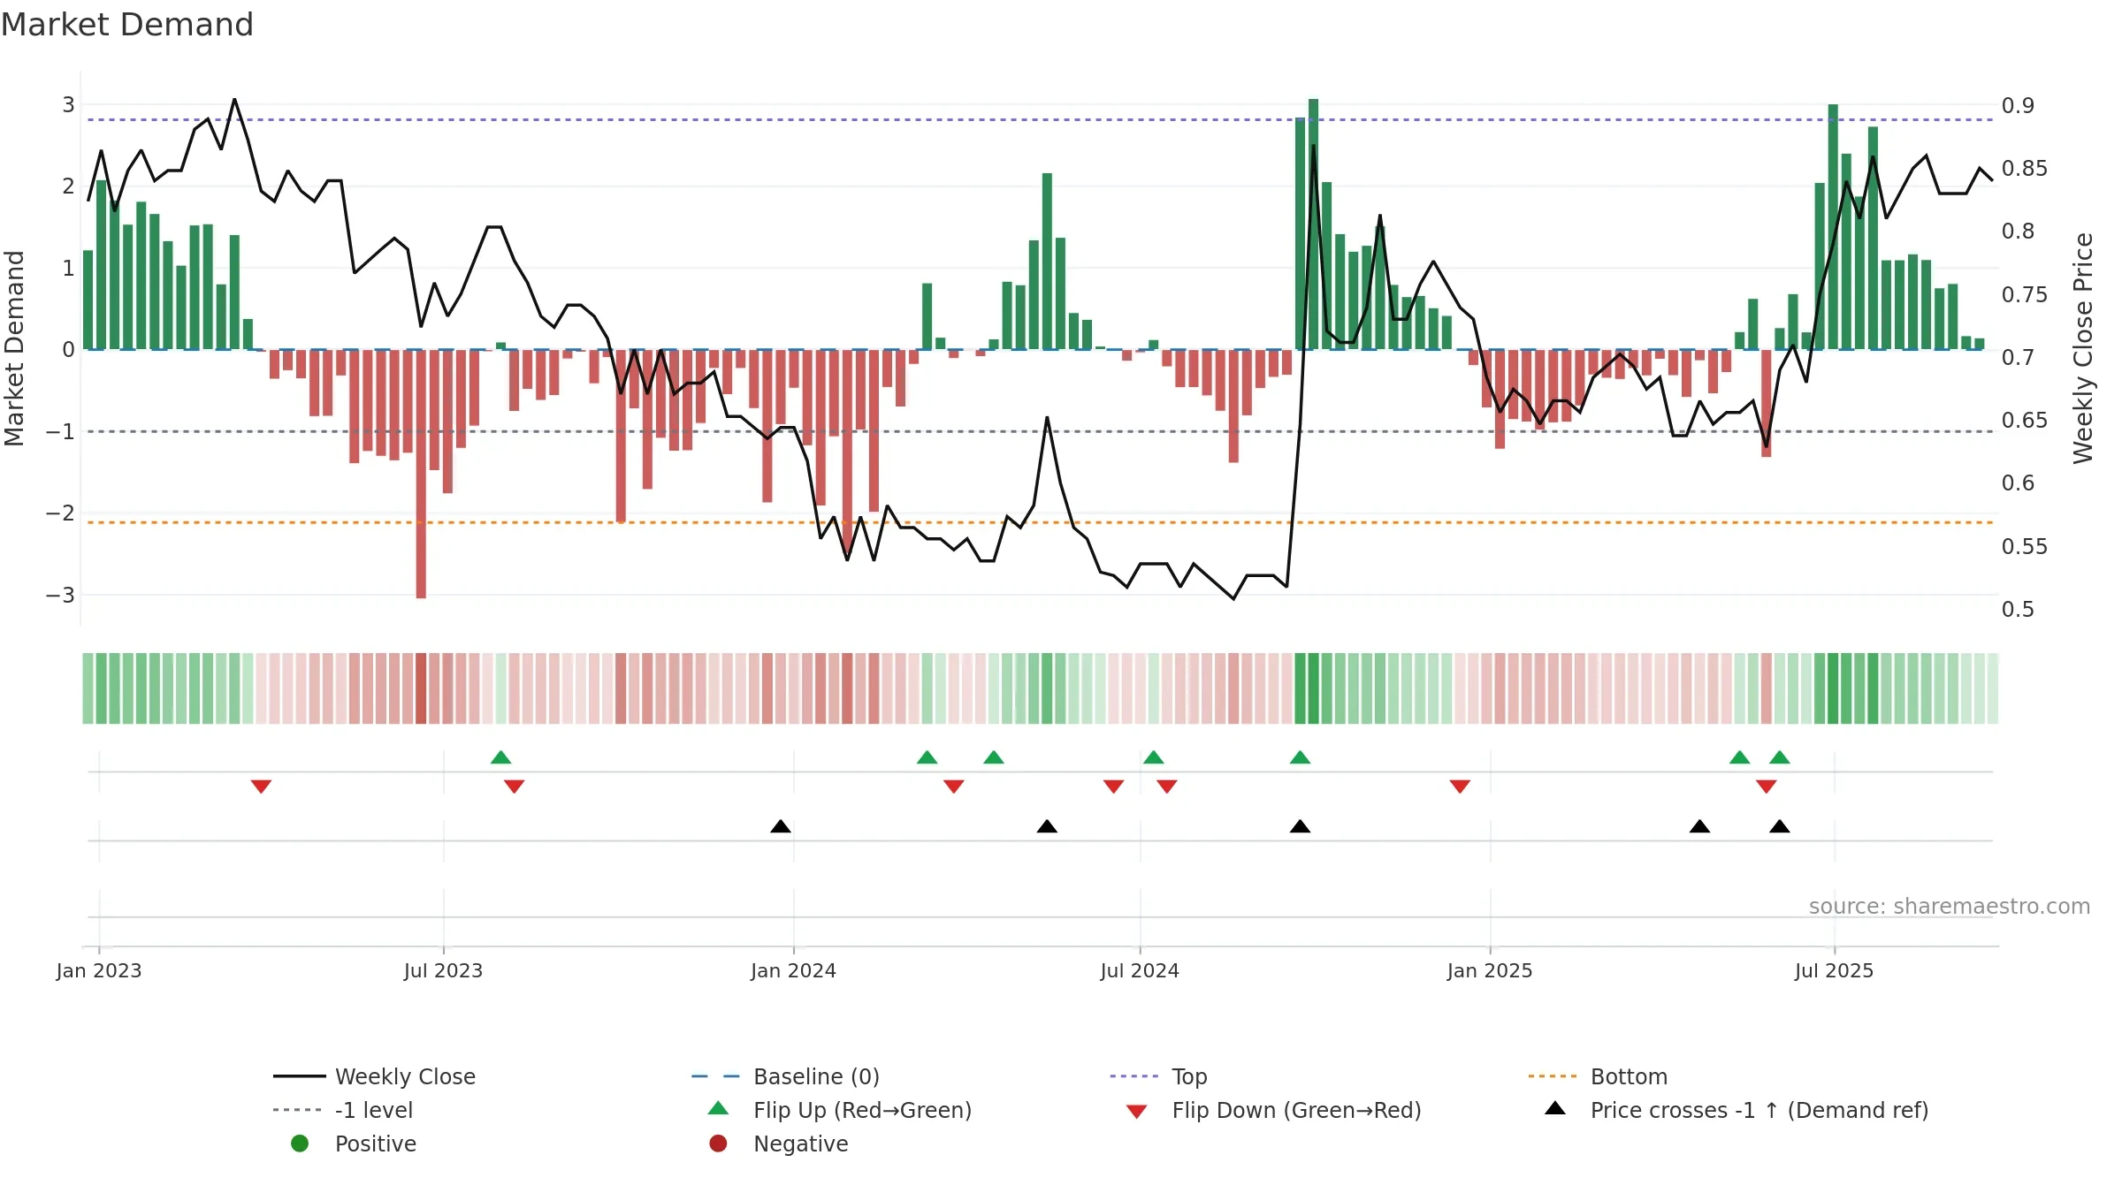Image resolution: width=2122 pixels, height=1193 pixels.
Task: Click the Jul 2025 x-axis label
Action: [x=1835, y=971]
